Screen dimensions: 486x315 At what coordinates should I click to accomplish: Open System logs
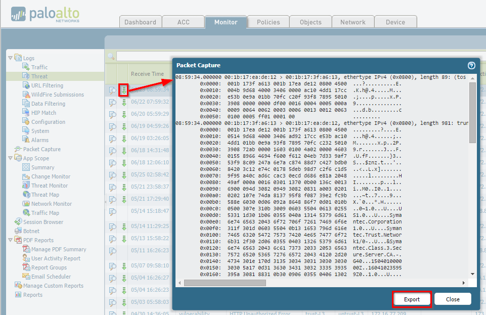[x=40, y=131]
